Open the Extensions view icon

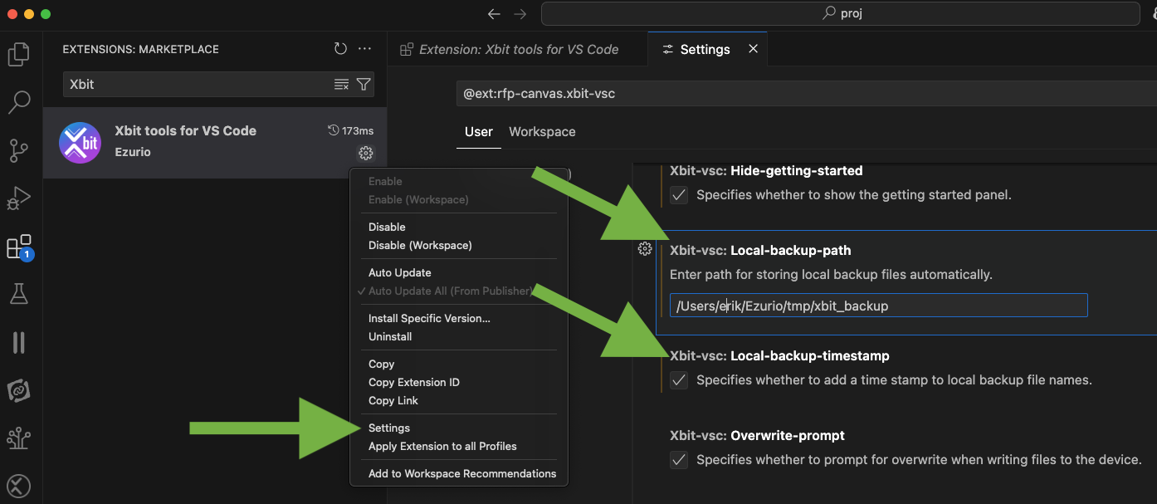(x=18, y=247)
